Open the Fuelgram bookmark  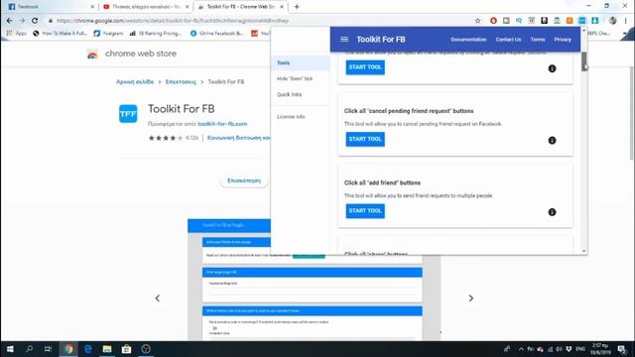coord(108,33)
